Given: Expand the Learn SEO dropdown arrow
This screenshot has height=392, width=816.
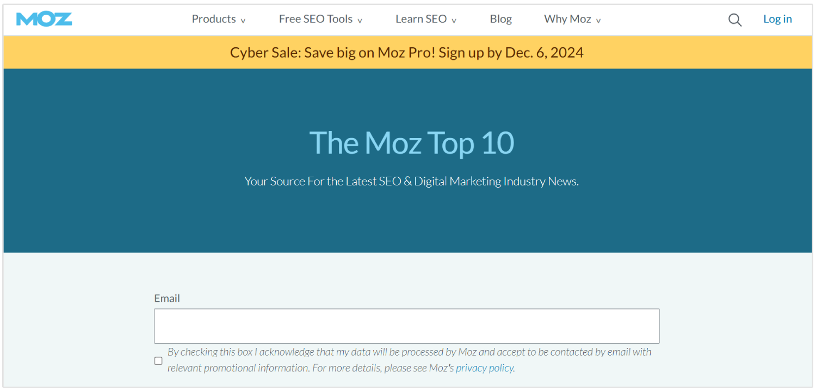Looking at the screenshot, I should [454, 21].
